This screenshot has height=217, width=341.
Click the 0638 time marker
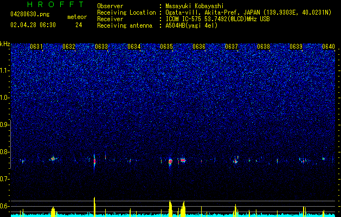[263, 46]
